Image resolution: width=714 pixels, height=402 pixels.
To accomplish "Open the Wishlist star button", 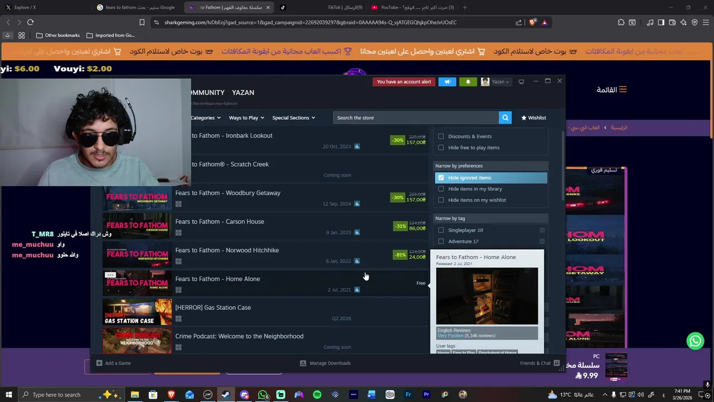I will (x=534, y=118).
